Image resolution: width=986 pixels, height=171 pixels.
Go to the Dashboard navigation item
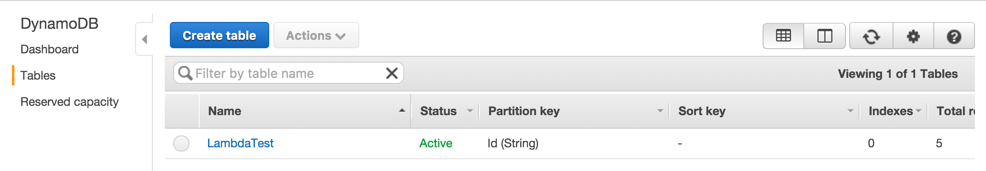tap(50, 50)
